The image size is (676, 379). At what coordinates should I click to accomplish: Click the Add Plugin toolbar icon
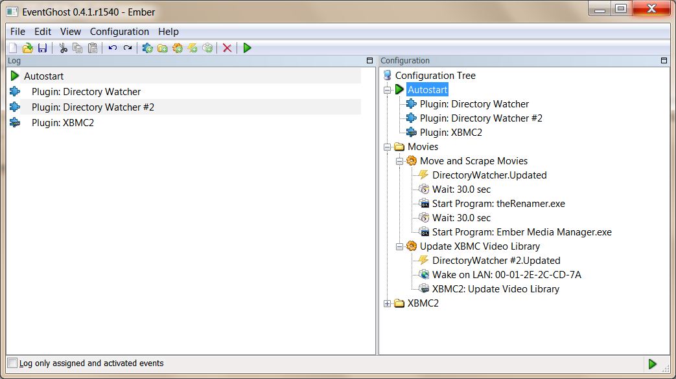pos(147,48)
